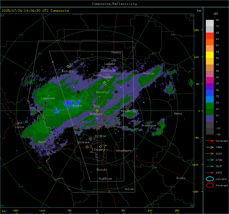Click the RockyMH town label
Image resolution: width=229 pixels, height=214 pixels.
[67, 71]
